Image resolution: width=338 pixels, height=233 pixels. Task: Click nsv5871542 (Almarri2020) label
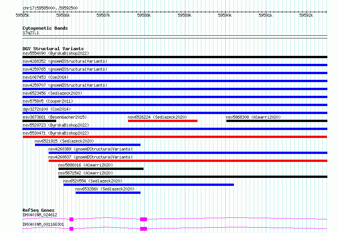pyautogui.click(x=85, y=173)
